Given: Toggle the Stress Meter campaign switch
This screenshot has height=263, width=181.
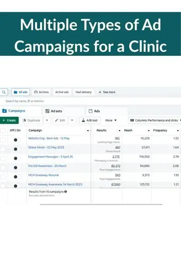Looking at the screenshot, I should [x=17, y=149].
